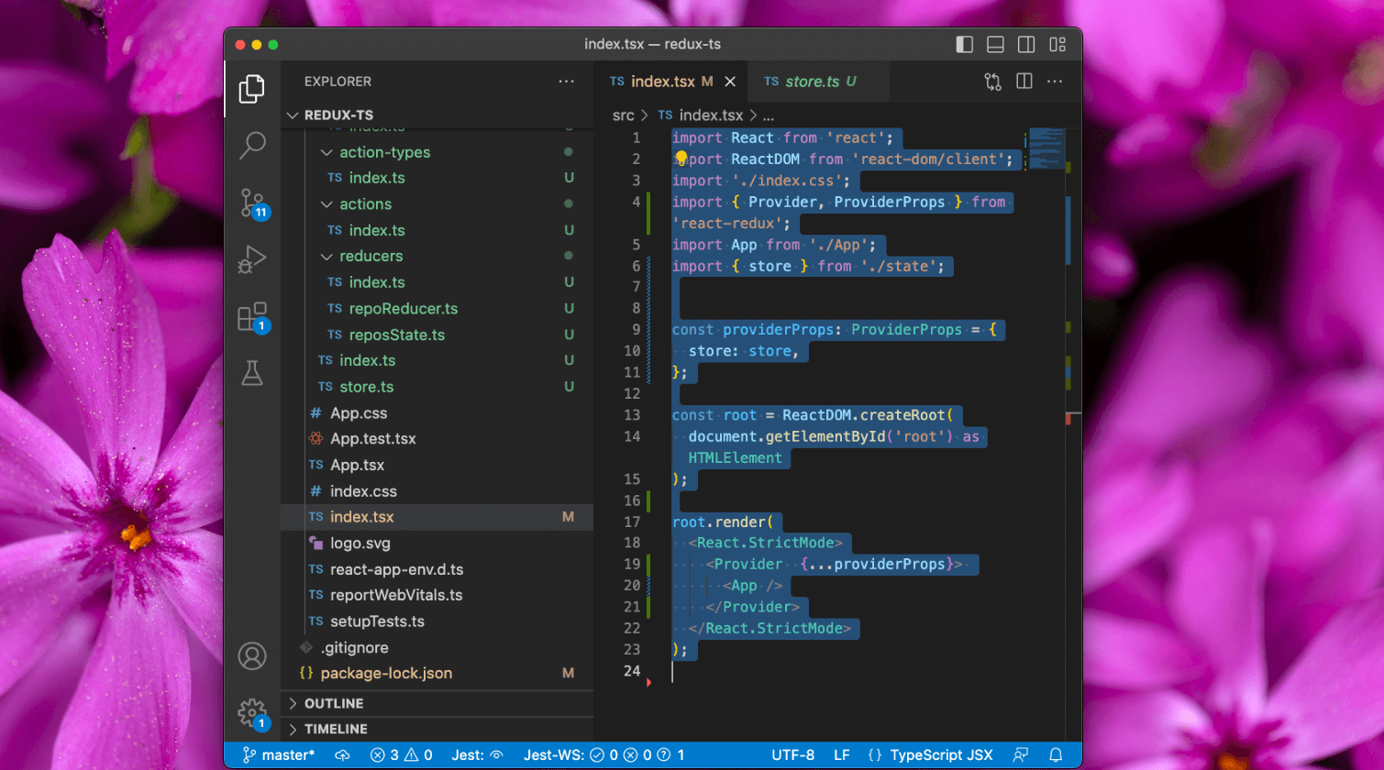The width and height of the screenshot is (1384, 770).
Task: Click the Jest status bar item
Action: click(477, 755)
